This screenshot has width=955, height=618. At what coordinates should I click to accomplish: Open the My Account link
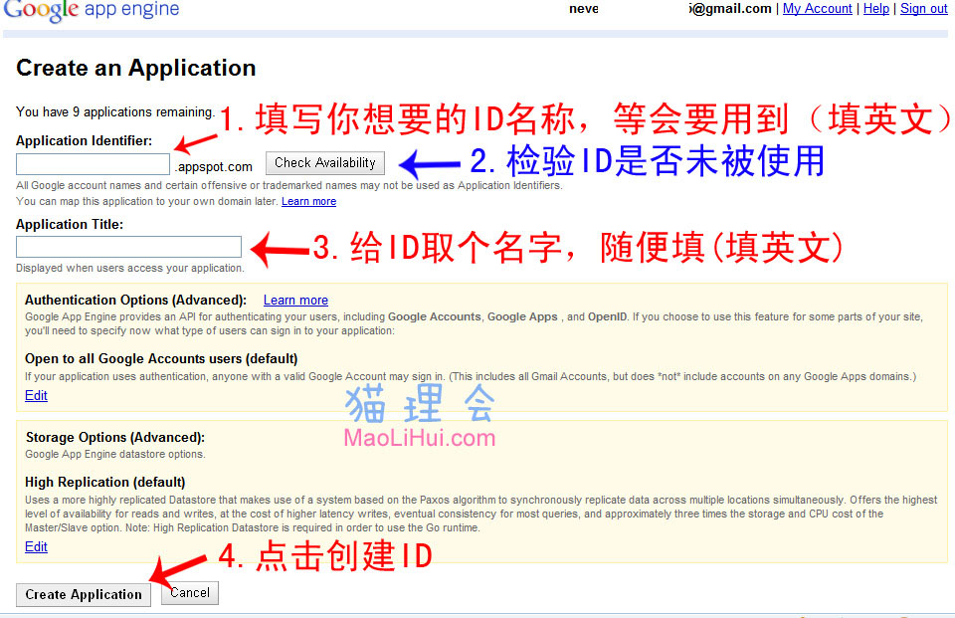[x=818, y=9]
